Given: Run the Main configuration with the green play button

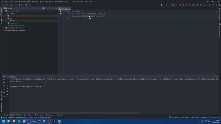Looking at the screenshot, I should coord(180,5).
